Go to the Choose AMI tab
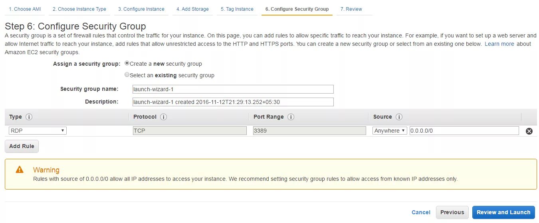Image resolution: width=539 pixels, height=223 pixels. (25, 9)
